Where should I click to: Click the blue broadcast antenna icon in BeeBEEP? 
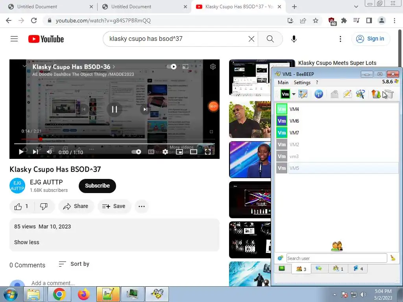tap(319, 94)
